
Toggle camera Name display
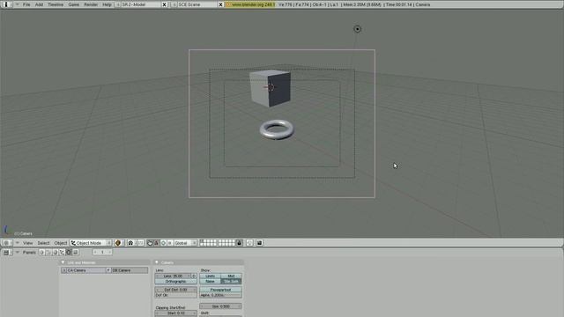point(210,282)
